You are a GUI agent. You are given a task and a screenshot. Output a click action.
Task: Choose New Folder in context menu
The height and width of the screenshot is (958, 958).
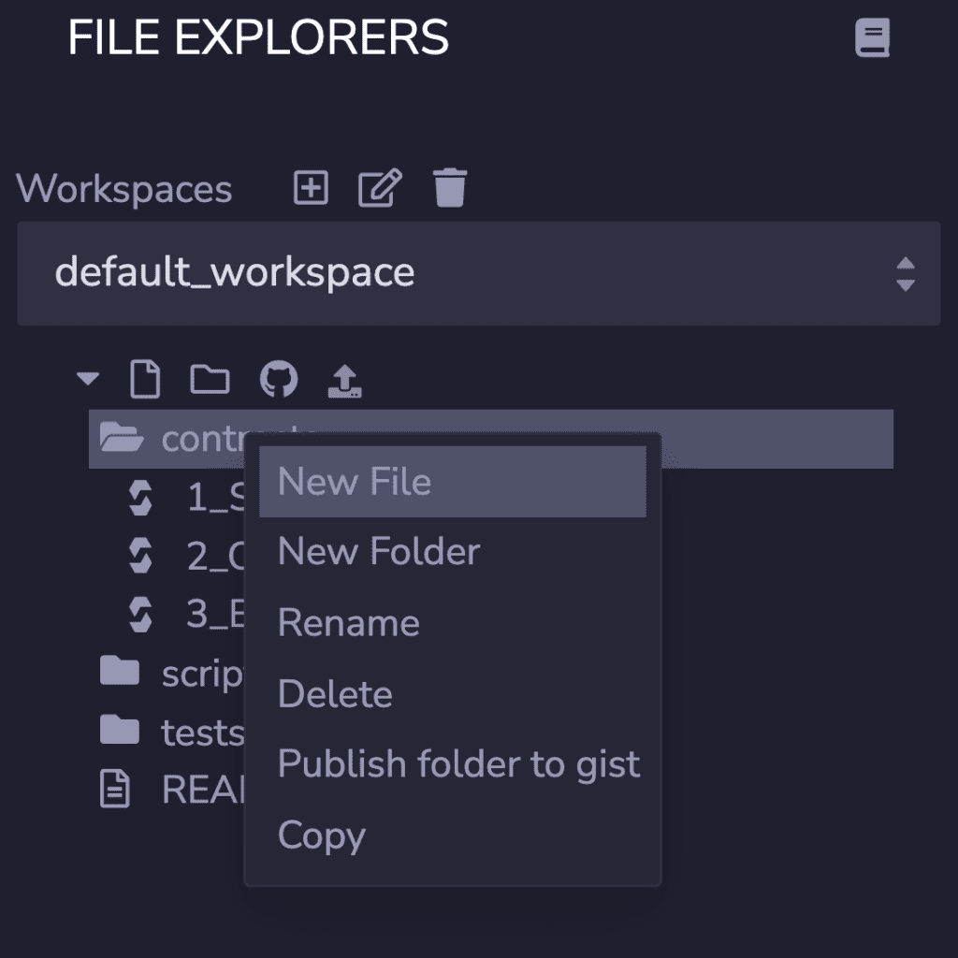pos(378,552)
